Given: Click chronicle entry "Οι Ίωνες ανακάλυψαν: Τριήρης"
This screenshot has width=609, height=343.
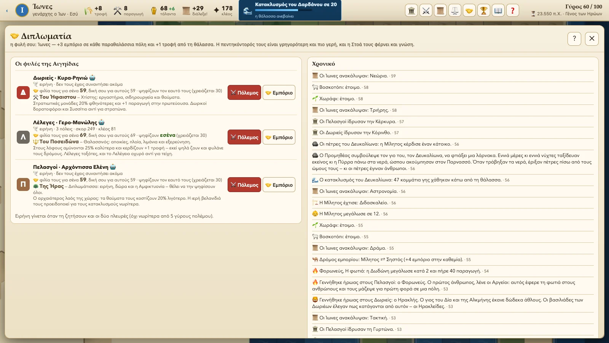Looking at the screenshot, I should tap(453, 110).
